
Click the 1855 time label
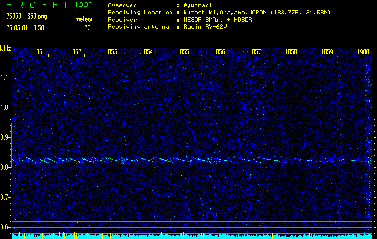[x=183, y=52]
